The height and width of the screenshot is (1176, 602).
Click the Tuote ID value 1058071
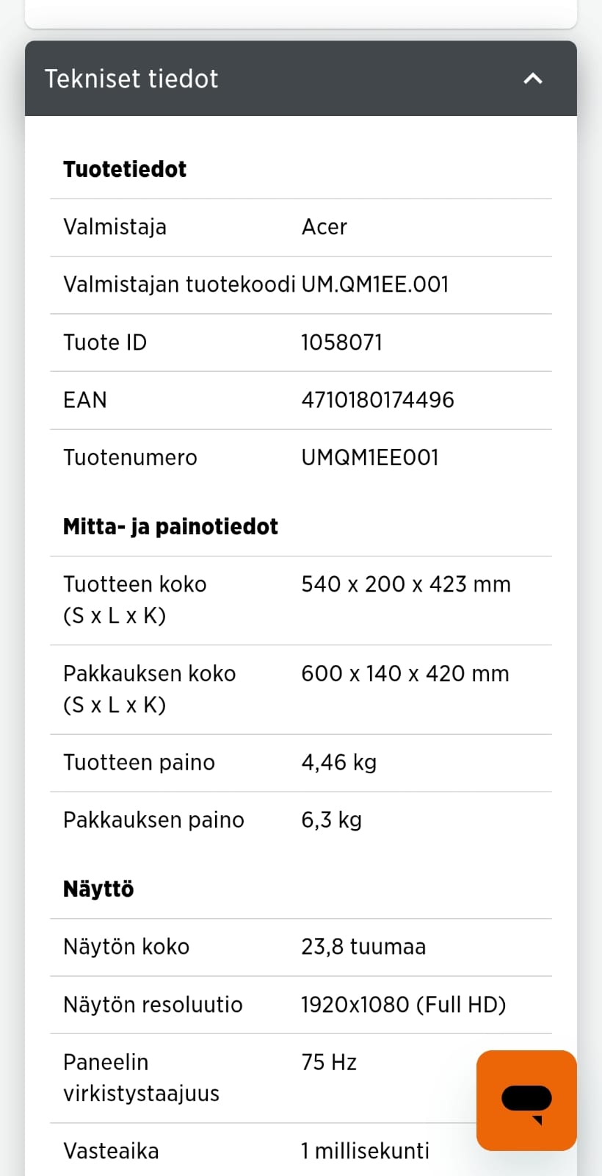[x=341, y=343]
